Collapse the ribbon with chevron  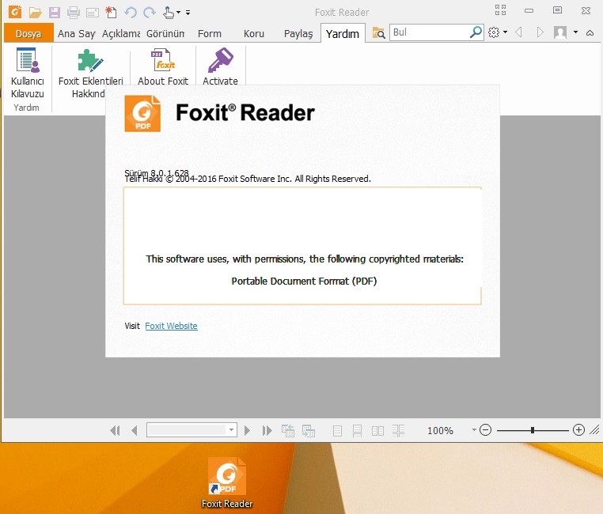point(590,33)
